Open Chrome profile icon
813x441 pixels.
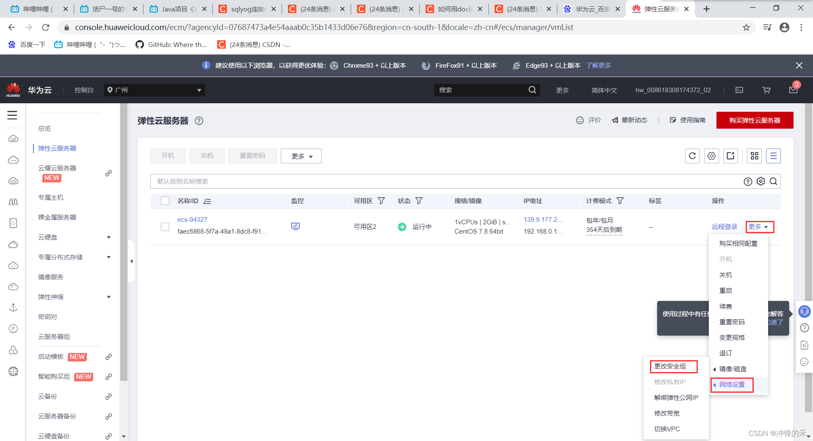point(784,28)
